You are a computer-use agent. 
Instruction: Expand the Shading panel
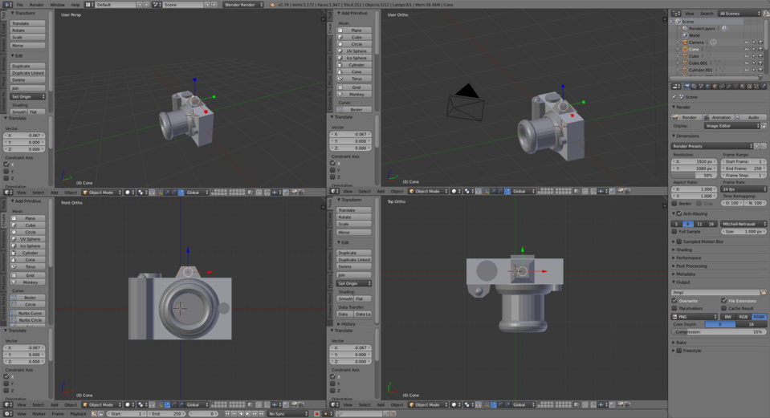684,250
